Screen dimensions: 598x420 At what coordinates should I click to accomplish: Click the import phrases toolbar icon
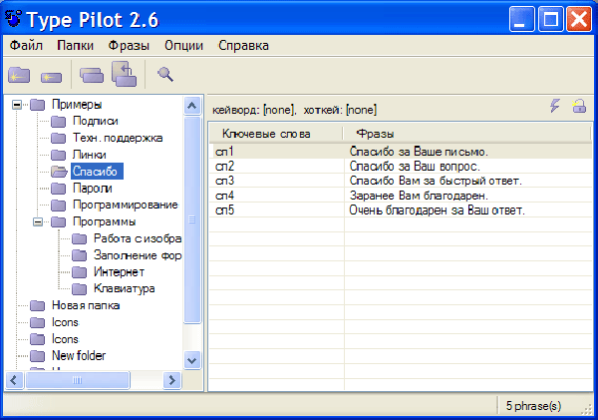point(124,74)
